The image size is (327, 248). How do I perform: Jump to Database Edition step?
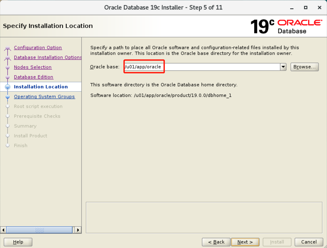point(34,77)
